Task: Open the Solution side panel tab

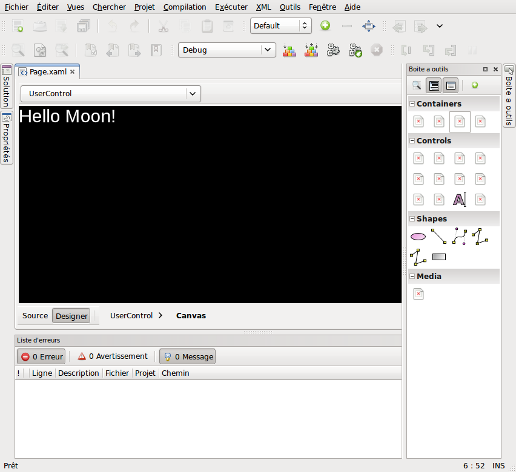Action: [x=6, y=86]
